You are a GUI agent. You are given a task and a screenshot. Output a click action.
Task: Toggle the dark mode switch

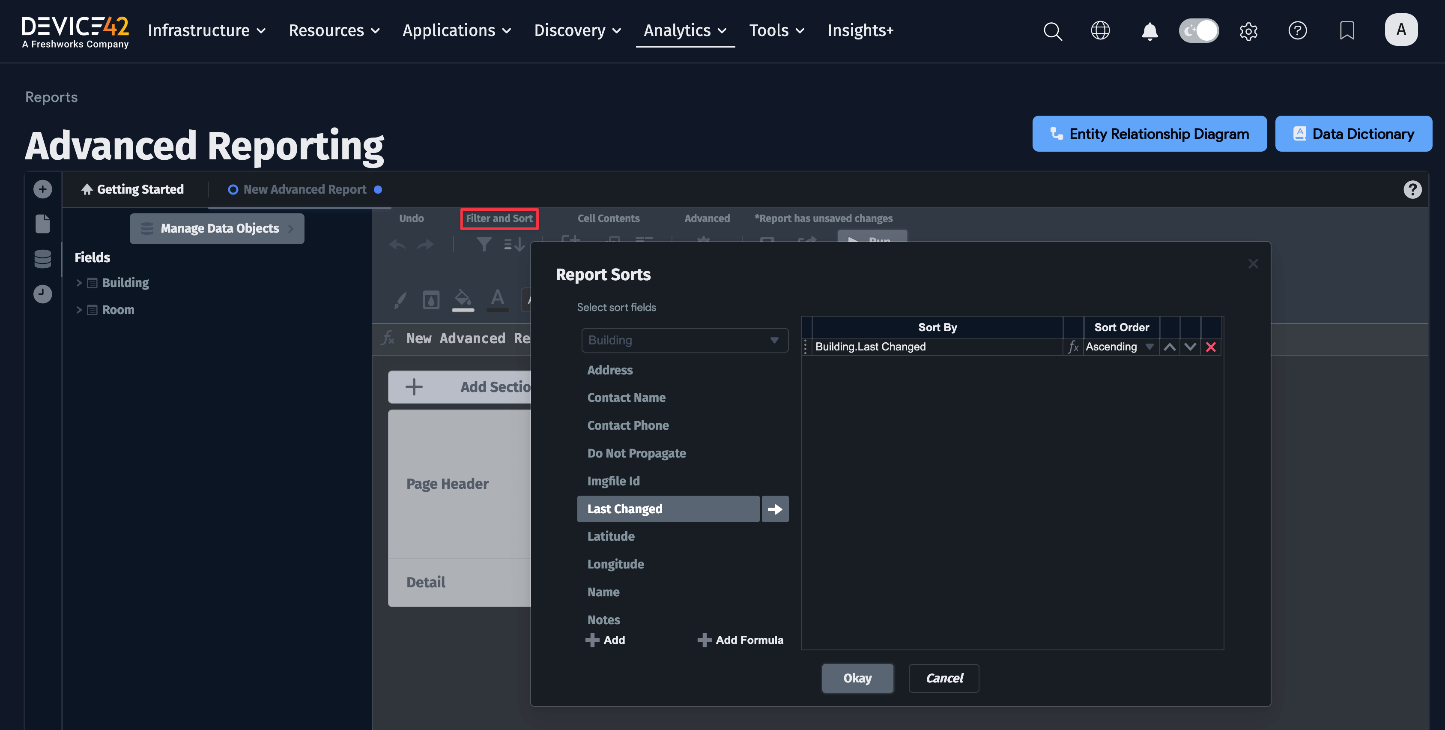[x=1199, y=30]
